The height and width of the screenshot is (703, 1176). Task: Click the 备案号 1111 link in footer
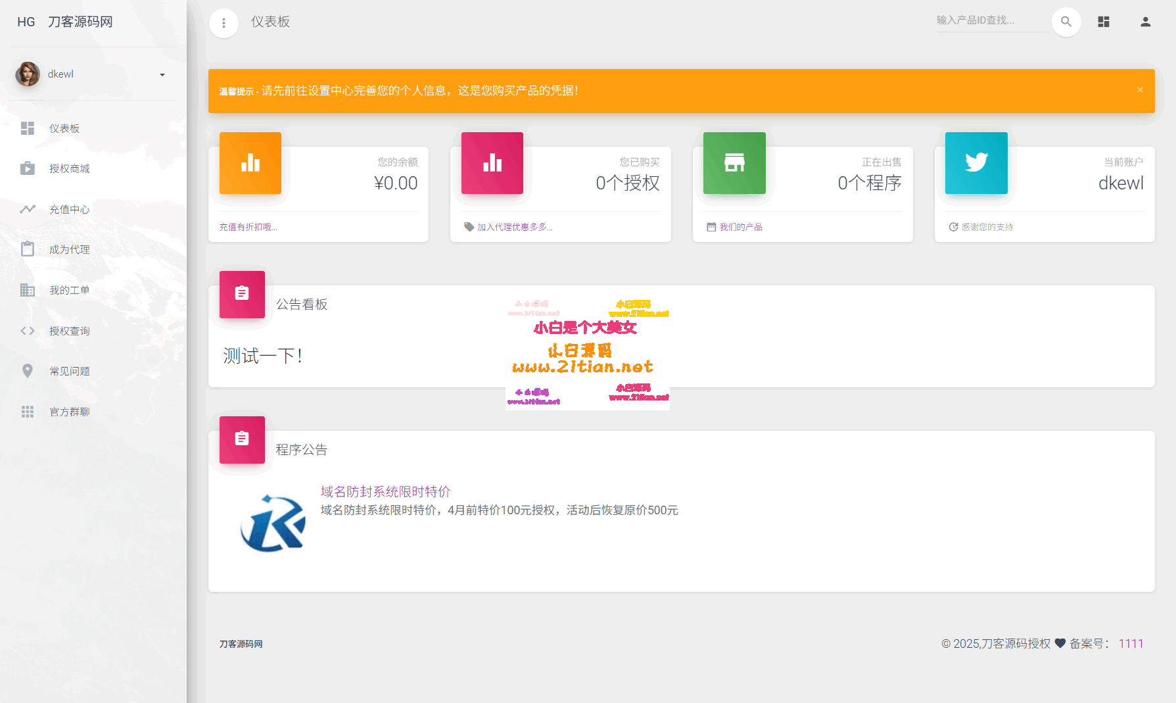coord(1131,643)
